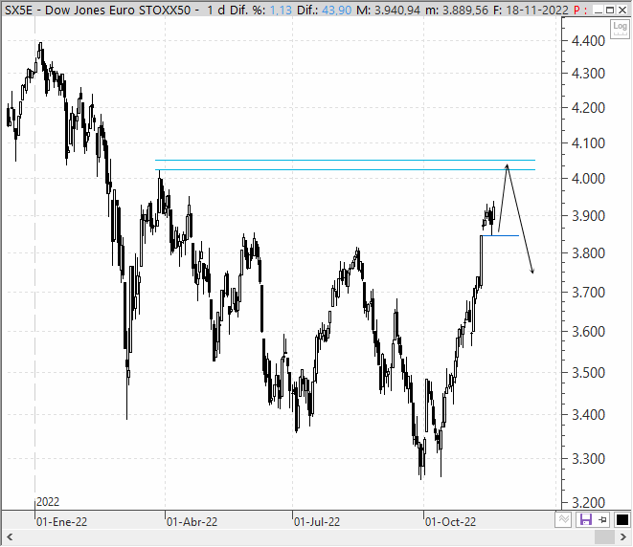Maximize the SX5E chart window

[x=610, y=10]
